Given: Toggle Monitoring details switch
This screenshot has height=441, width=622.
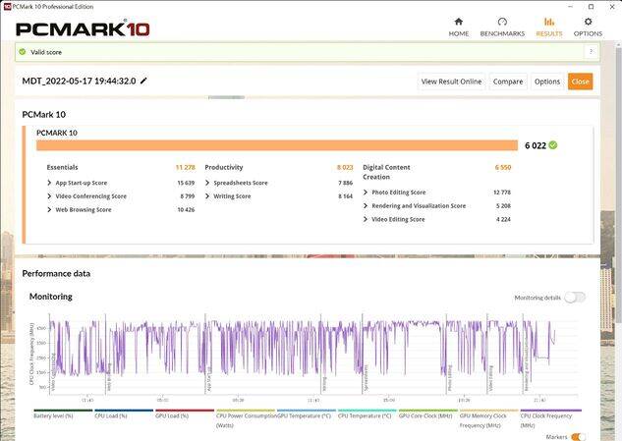Looking at the screenshot, I should (x=575, y=297).
